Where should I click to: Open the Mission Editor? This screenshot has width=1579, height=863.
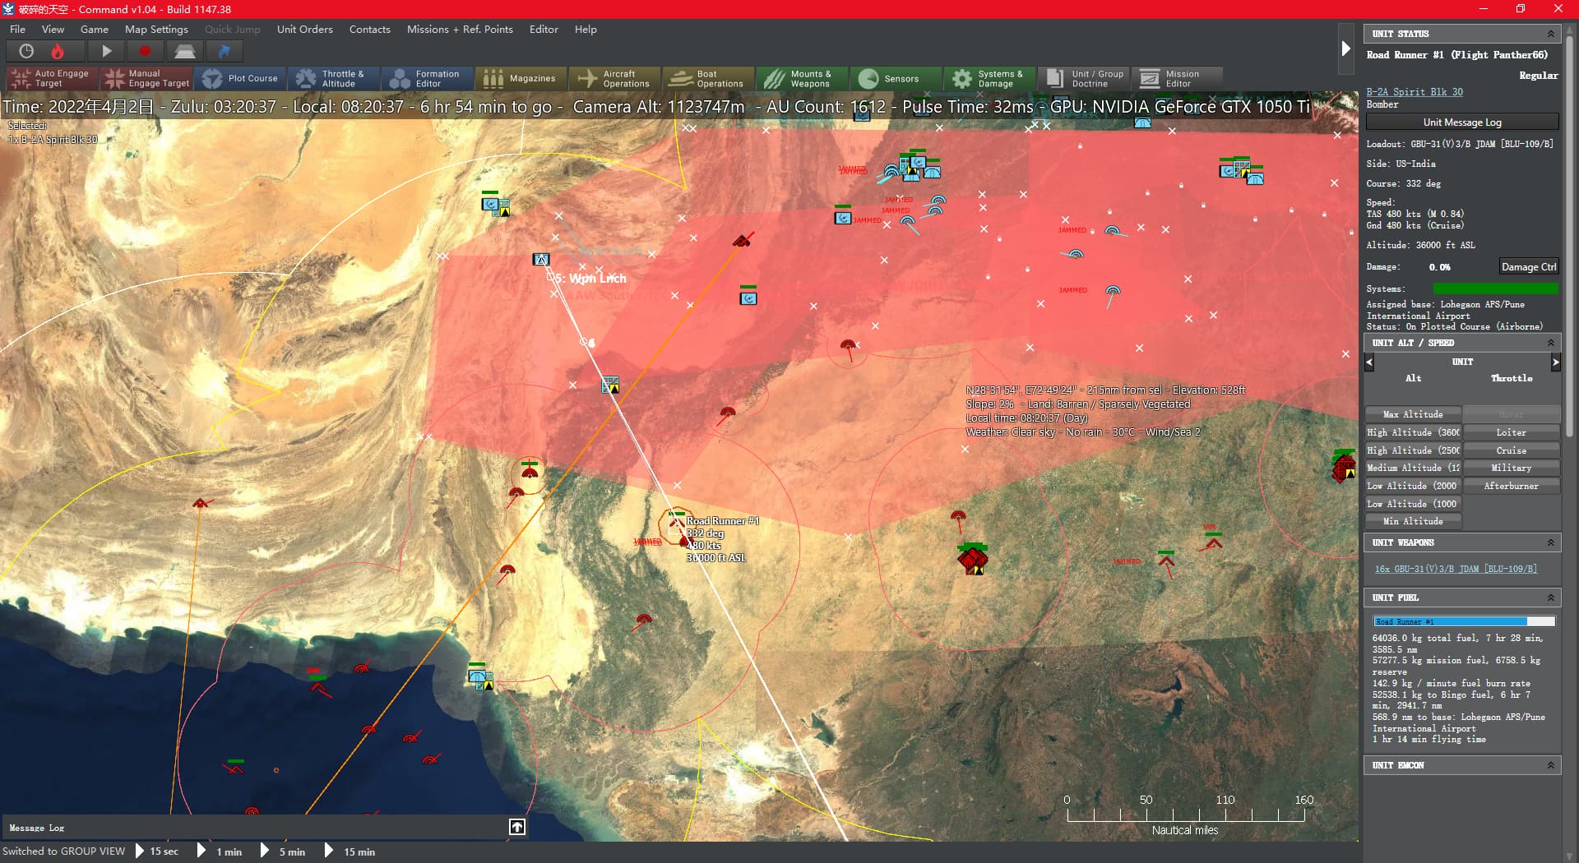click(x=1178, y=78)
